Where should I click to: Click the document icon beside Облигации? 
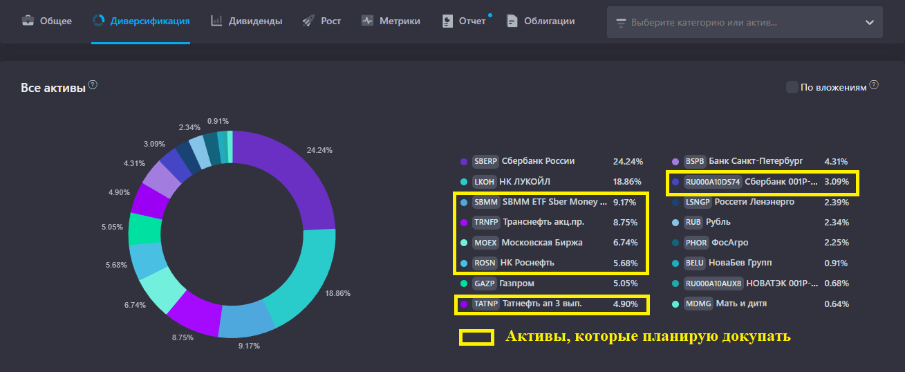(512, 21)
